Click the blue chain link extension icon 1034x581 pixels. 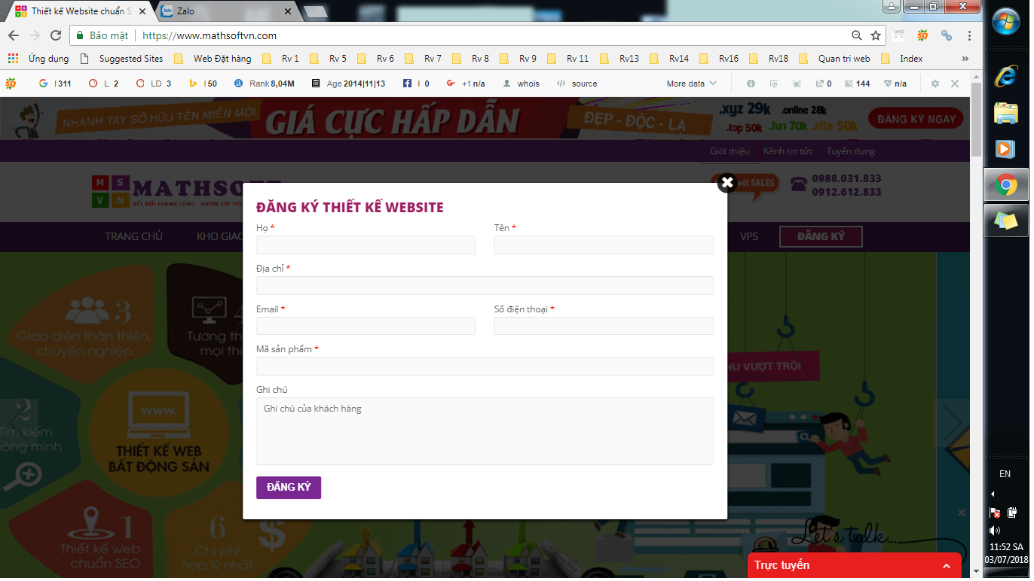(947, 35)
